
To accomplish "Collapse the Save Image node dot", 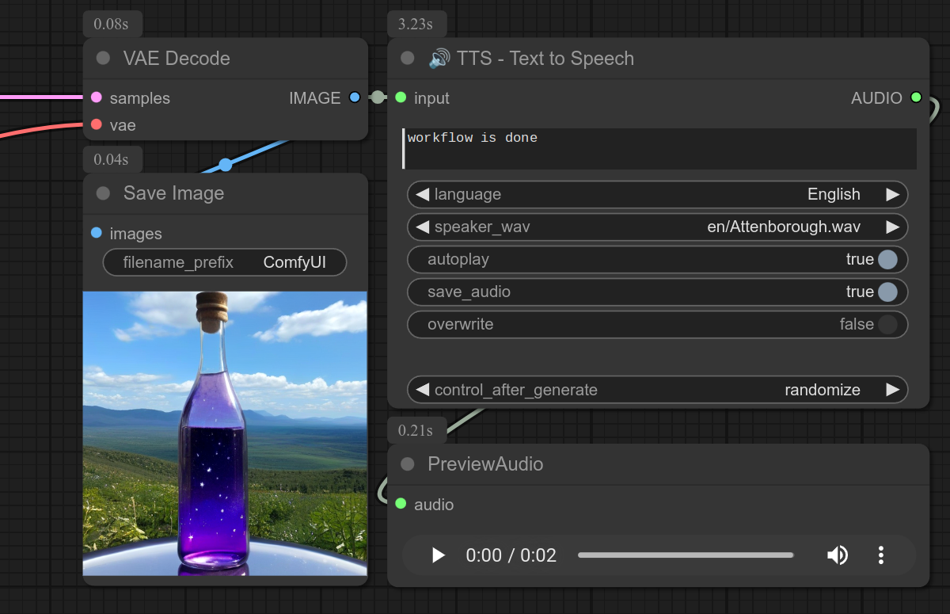I will (x=103, y=193).
